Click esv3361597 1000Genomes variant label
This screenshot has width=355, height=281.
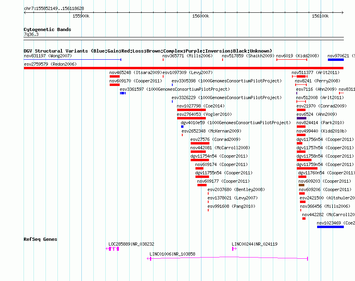click(175, 89)
